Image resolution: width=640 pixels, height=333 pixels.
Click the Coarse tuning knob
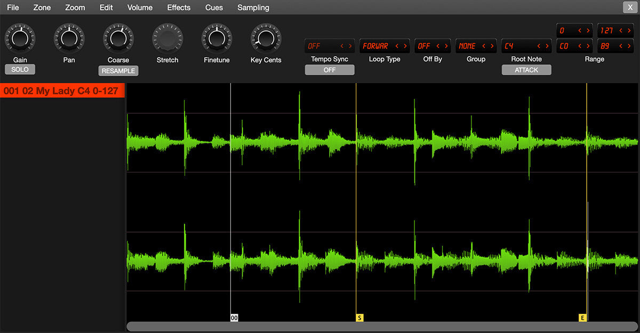click(118, 38)
